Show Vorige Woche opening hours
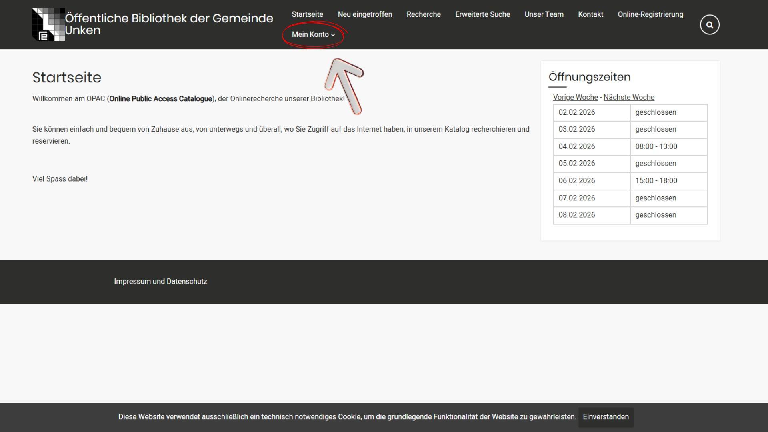Image resolution: width=768 pixels, height=432 pixels. (575, 97)
